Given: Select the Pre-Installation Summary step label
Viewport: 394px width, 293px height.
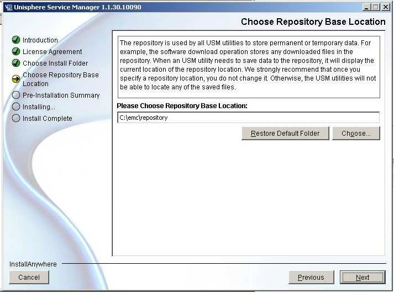Looking at the screenshot, I should click(x=61, y=95).
